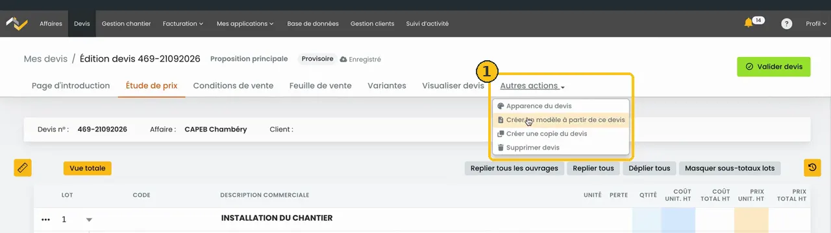
Task: Click the Édition devis 469-21092026 heading
Action: pos(140,59)
